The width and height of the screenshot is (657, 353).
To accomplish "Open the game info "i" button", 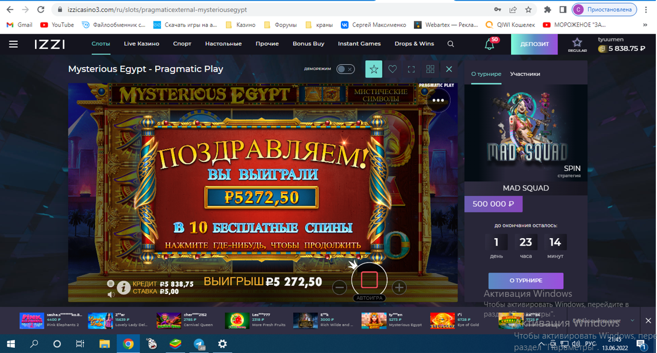I will [123, 288].
